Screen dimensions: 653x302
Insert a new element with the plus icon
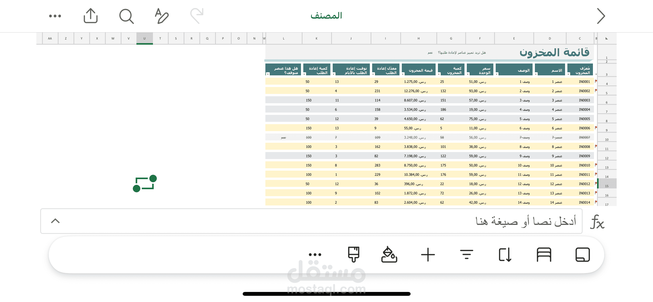pos(428,255)
